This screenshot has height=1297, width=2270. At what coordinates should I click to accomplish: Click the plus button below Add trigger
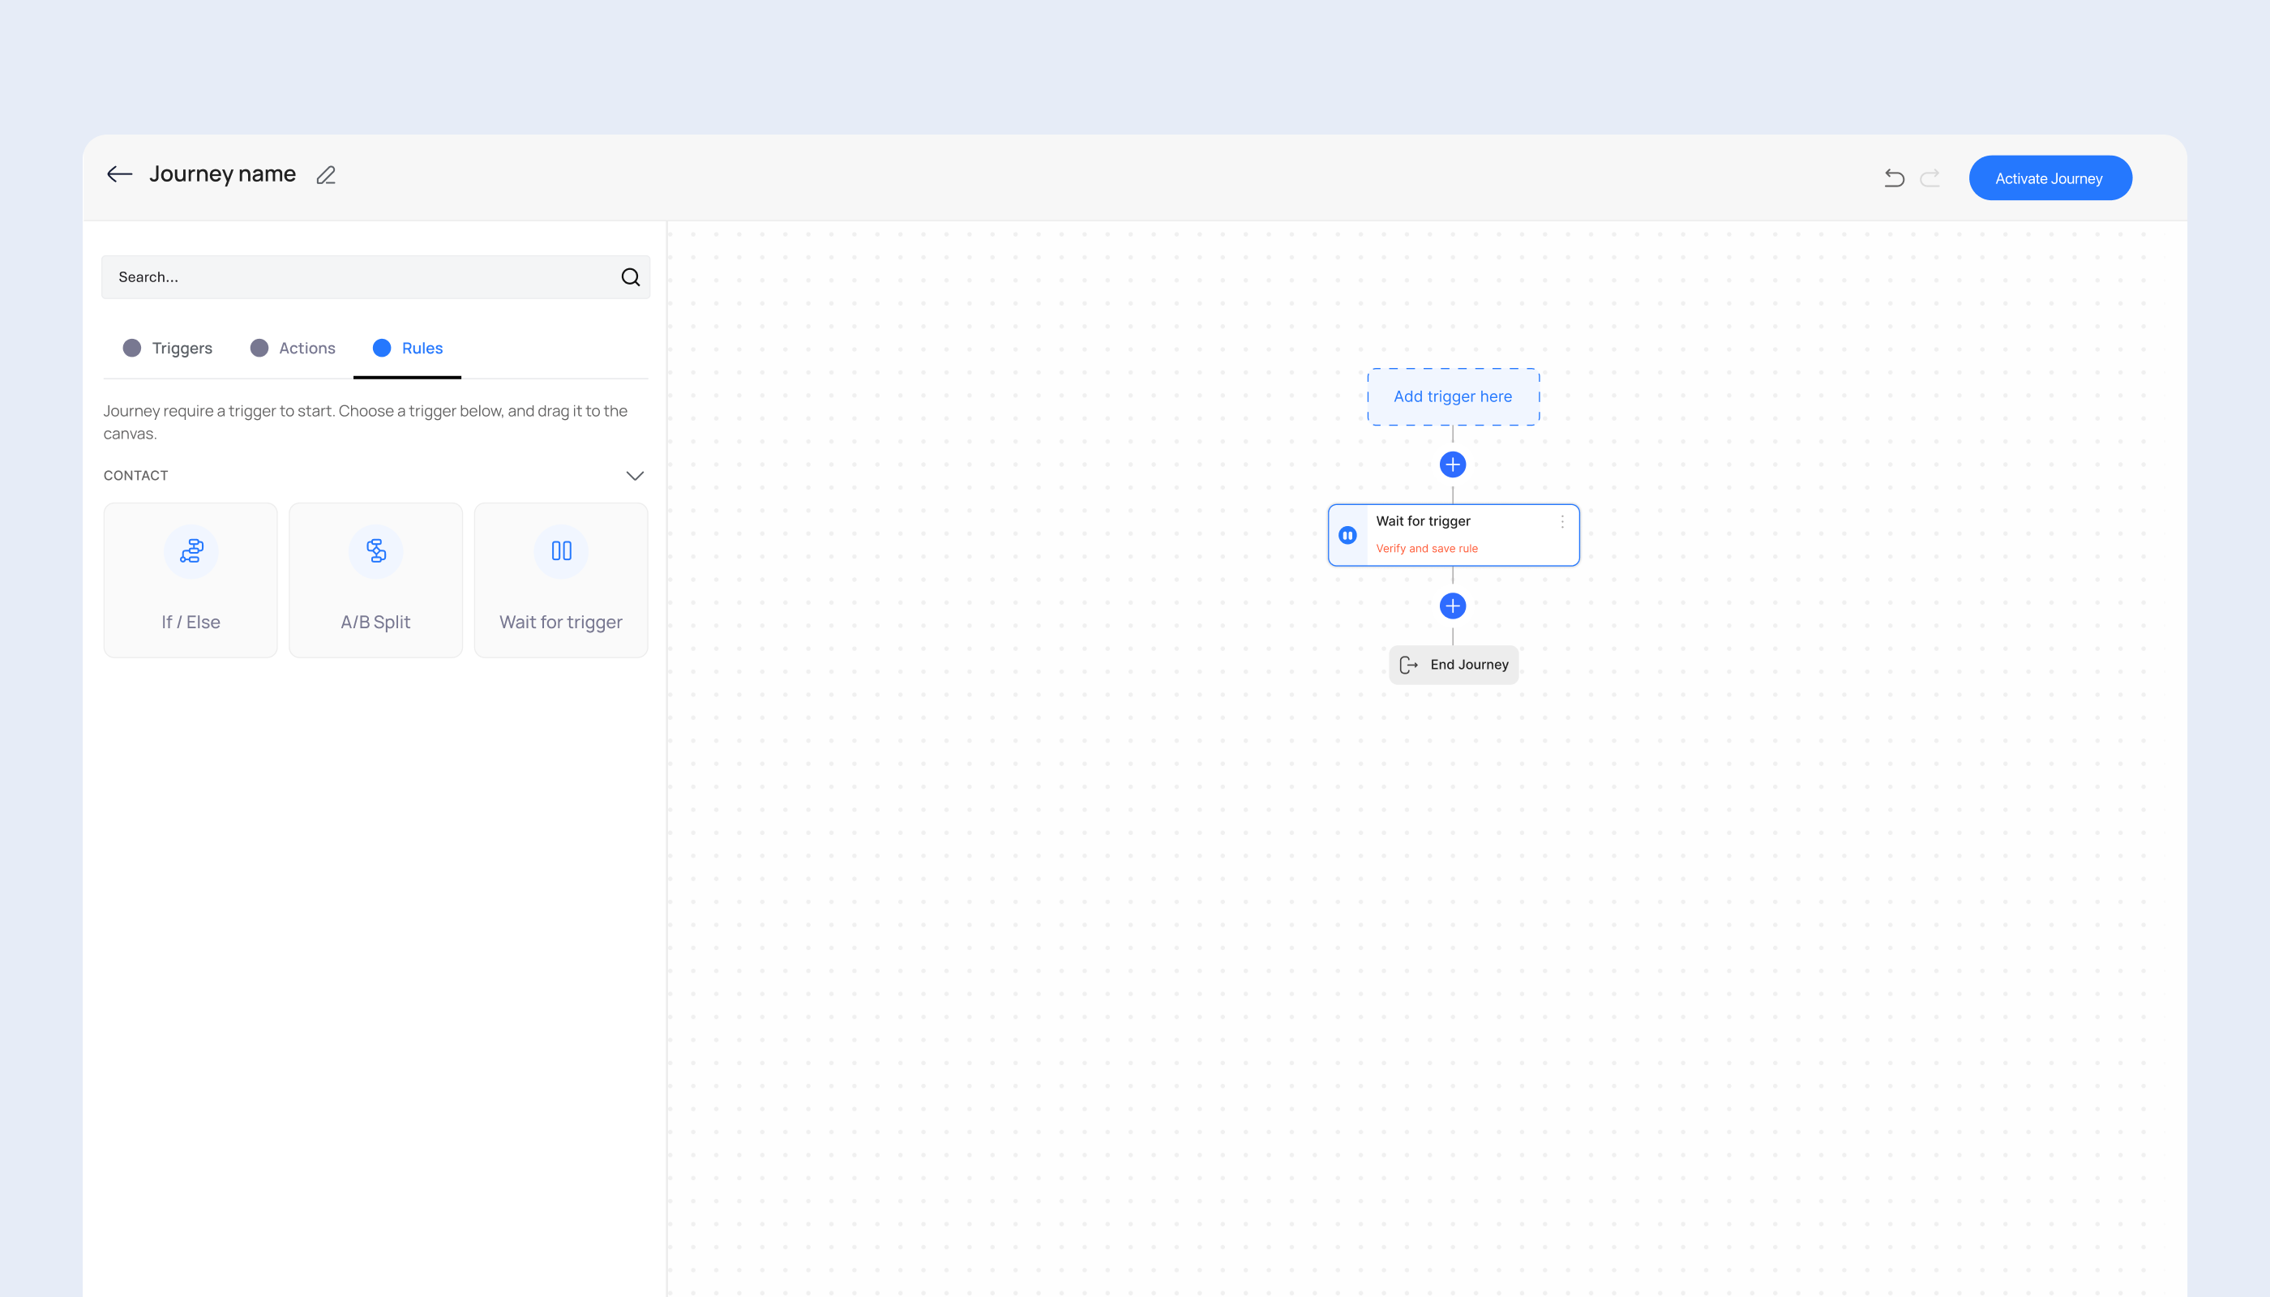(x=1452, y=464)
